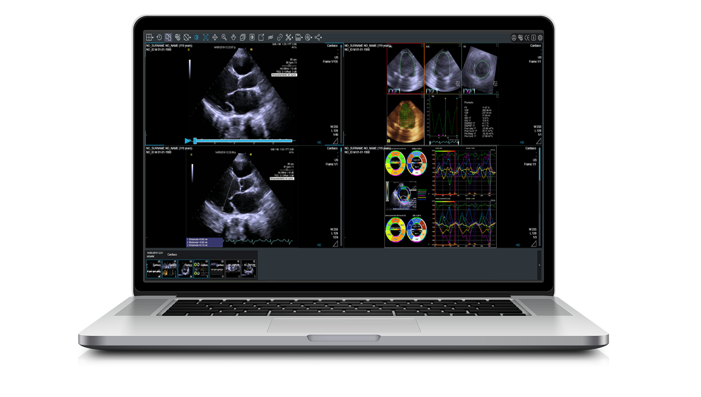Click the '14/05/2019 12:27' study date text
Image resolution: width=701 pixels, height=397 pixels.
155,253
